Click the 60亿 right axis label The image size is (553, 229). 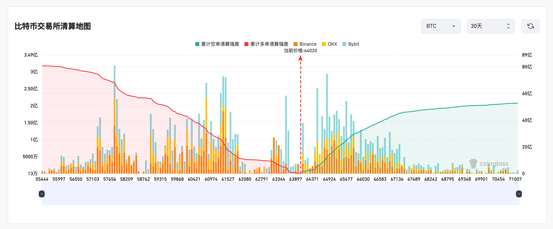527,94
